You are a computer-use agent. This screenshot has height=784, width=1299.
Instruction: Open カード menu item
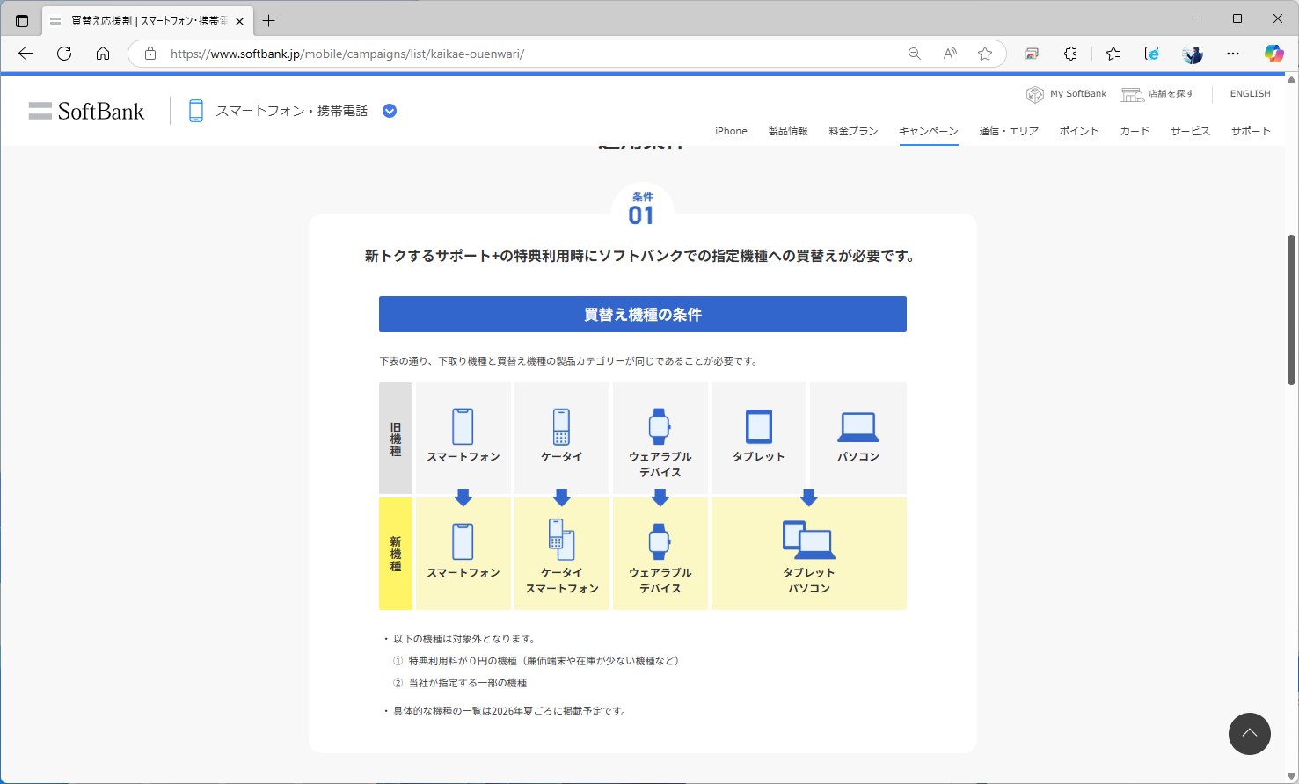click(x=1135, y=131)
